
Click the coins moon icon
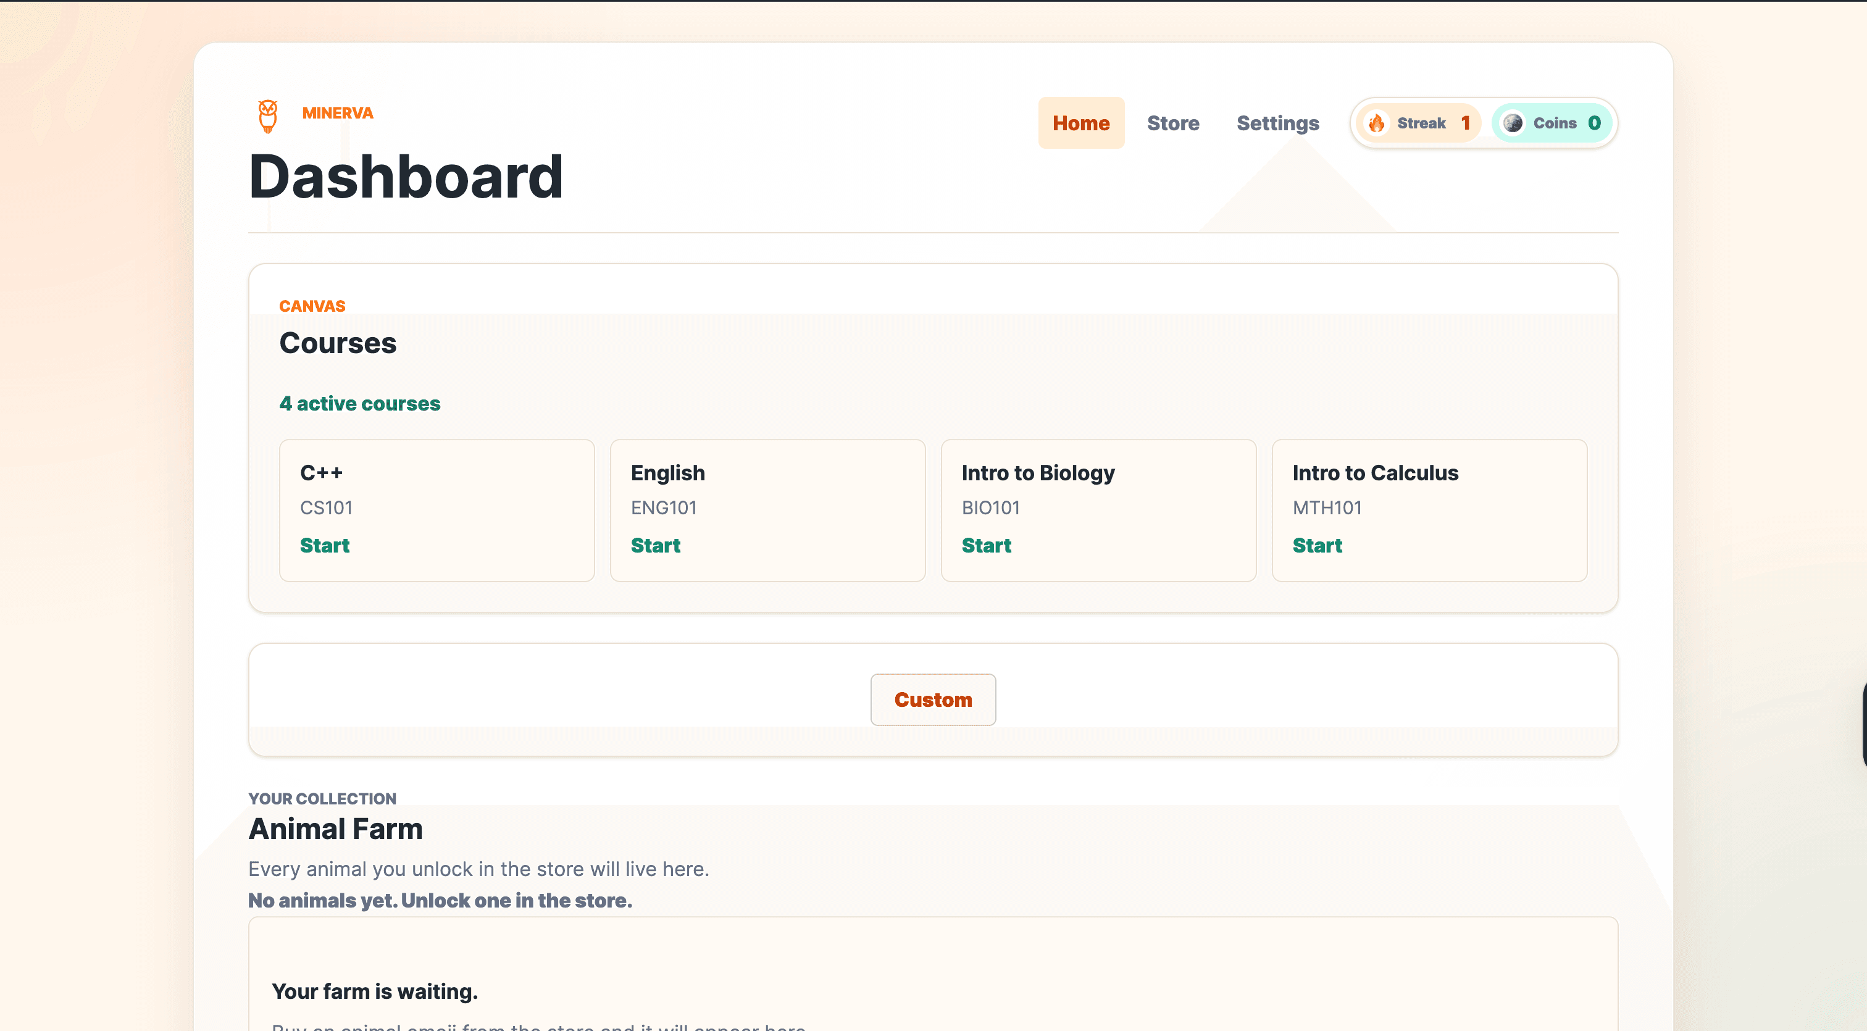1513,123
